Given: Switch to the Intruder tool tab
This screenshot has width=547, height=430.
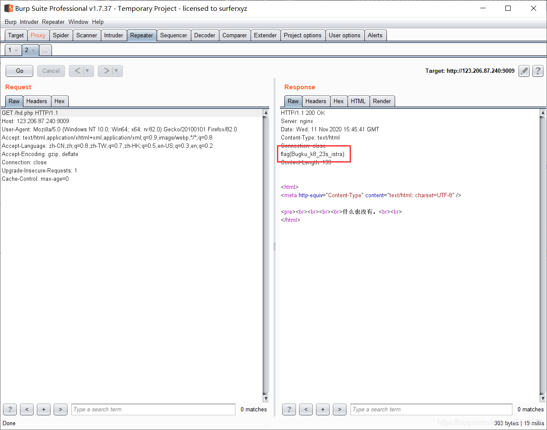Looking at the screenshot, I should [113, 36].
